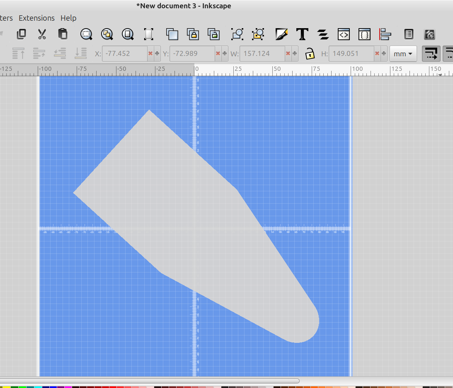Open the Extensions menu
This screenshot has height=388, width=453.
point(36,18)
